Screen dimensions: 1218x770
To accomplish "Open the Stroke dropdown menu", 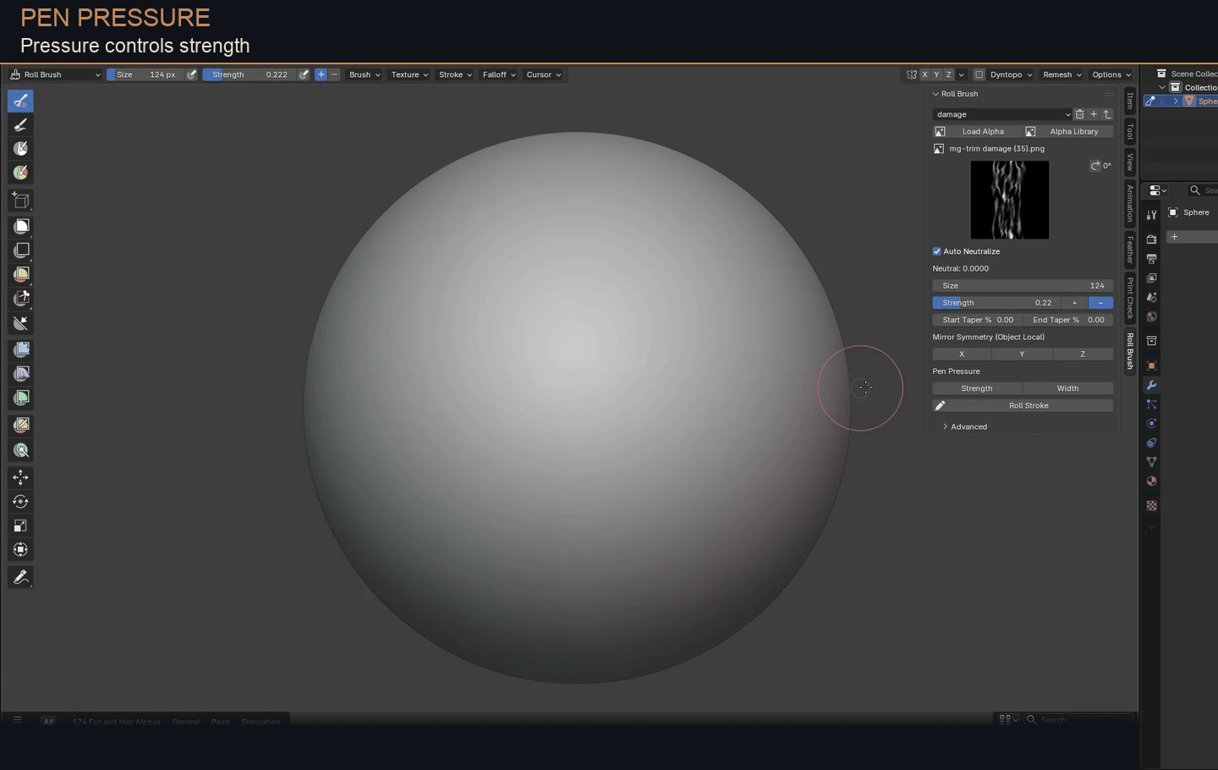I will coord(455,74).
